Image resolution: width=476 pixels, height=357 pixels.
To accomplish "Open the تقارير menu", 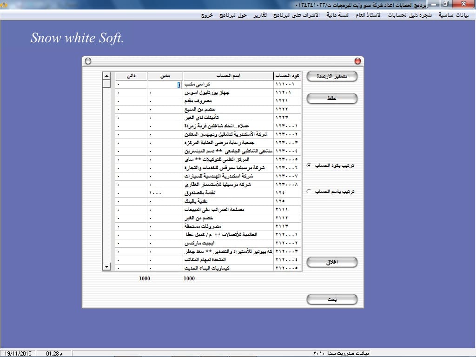I will coord(260,15).
